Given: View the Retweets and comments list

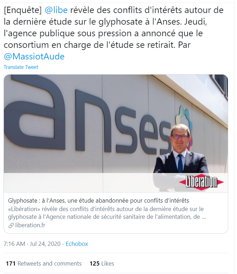Looking at the screenshot, I should (x=44, y=263).
